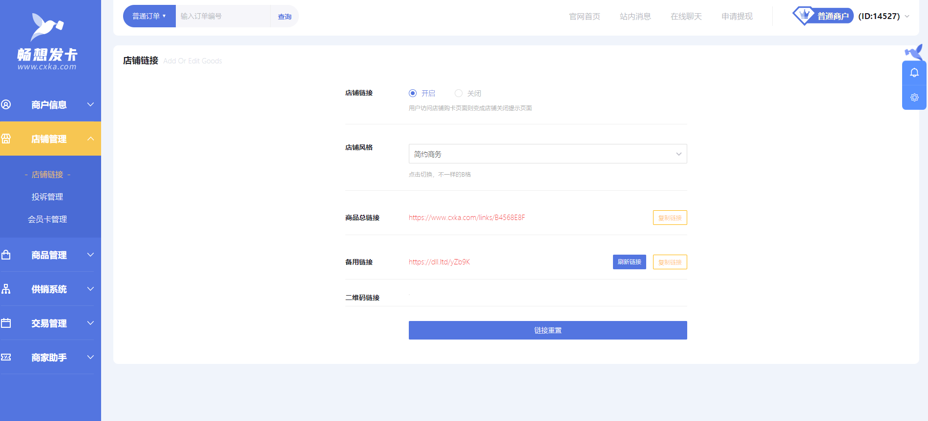The image size is (928, 421).
Task: Click the 商品管理 shopping bag icon
Action: click(6, 255)
